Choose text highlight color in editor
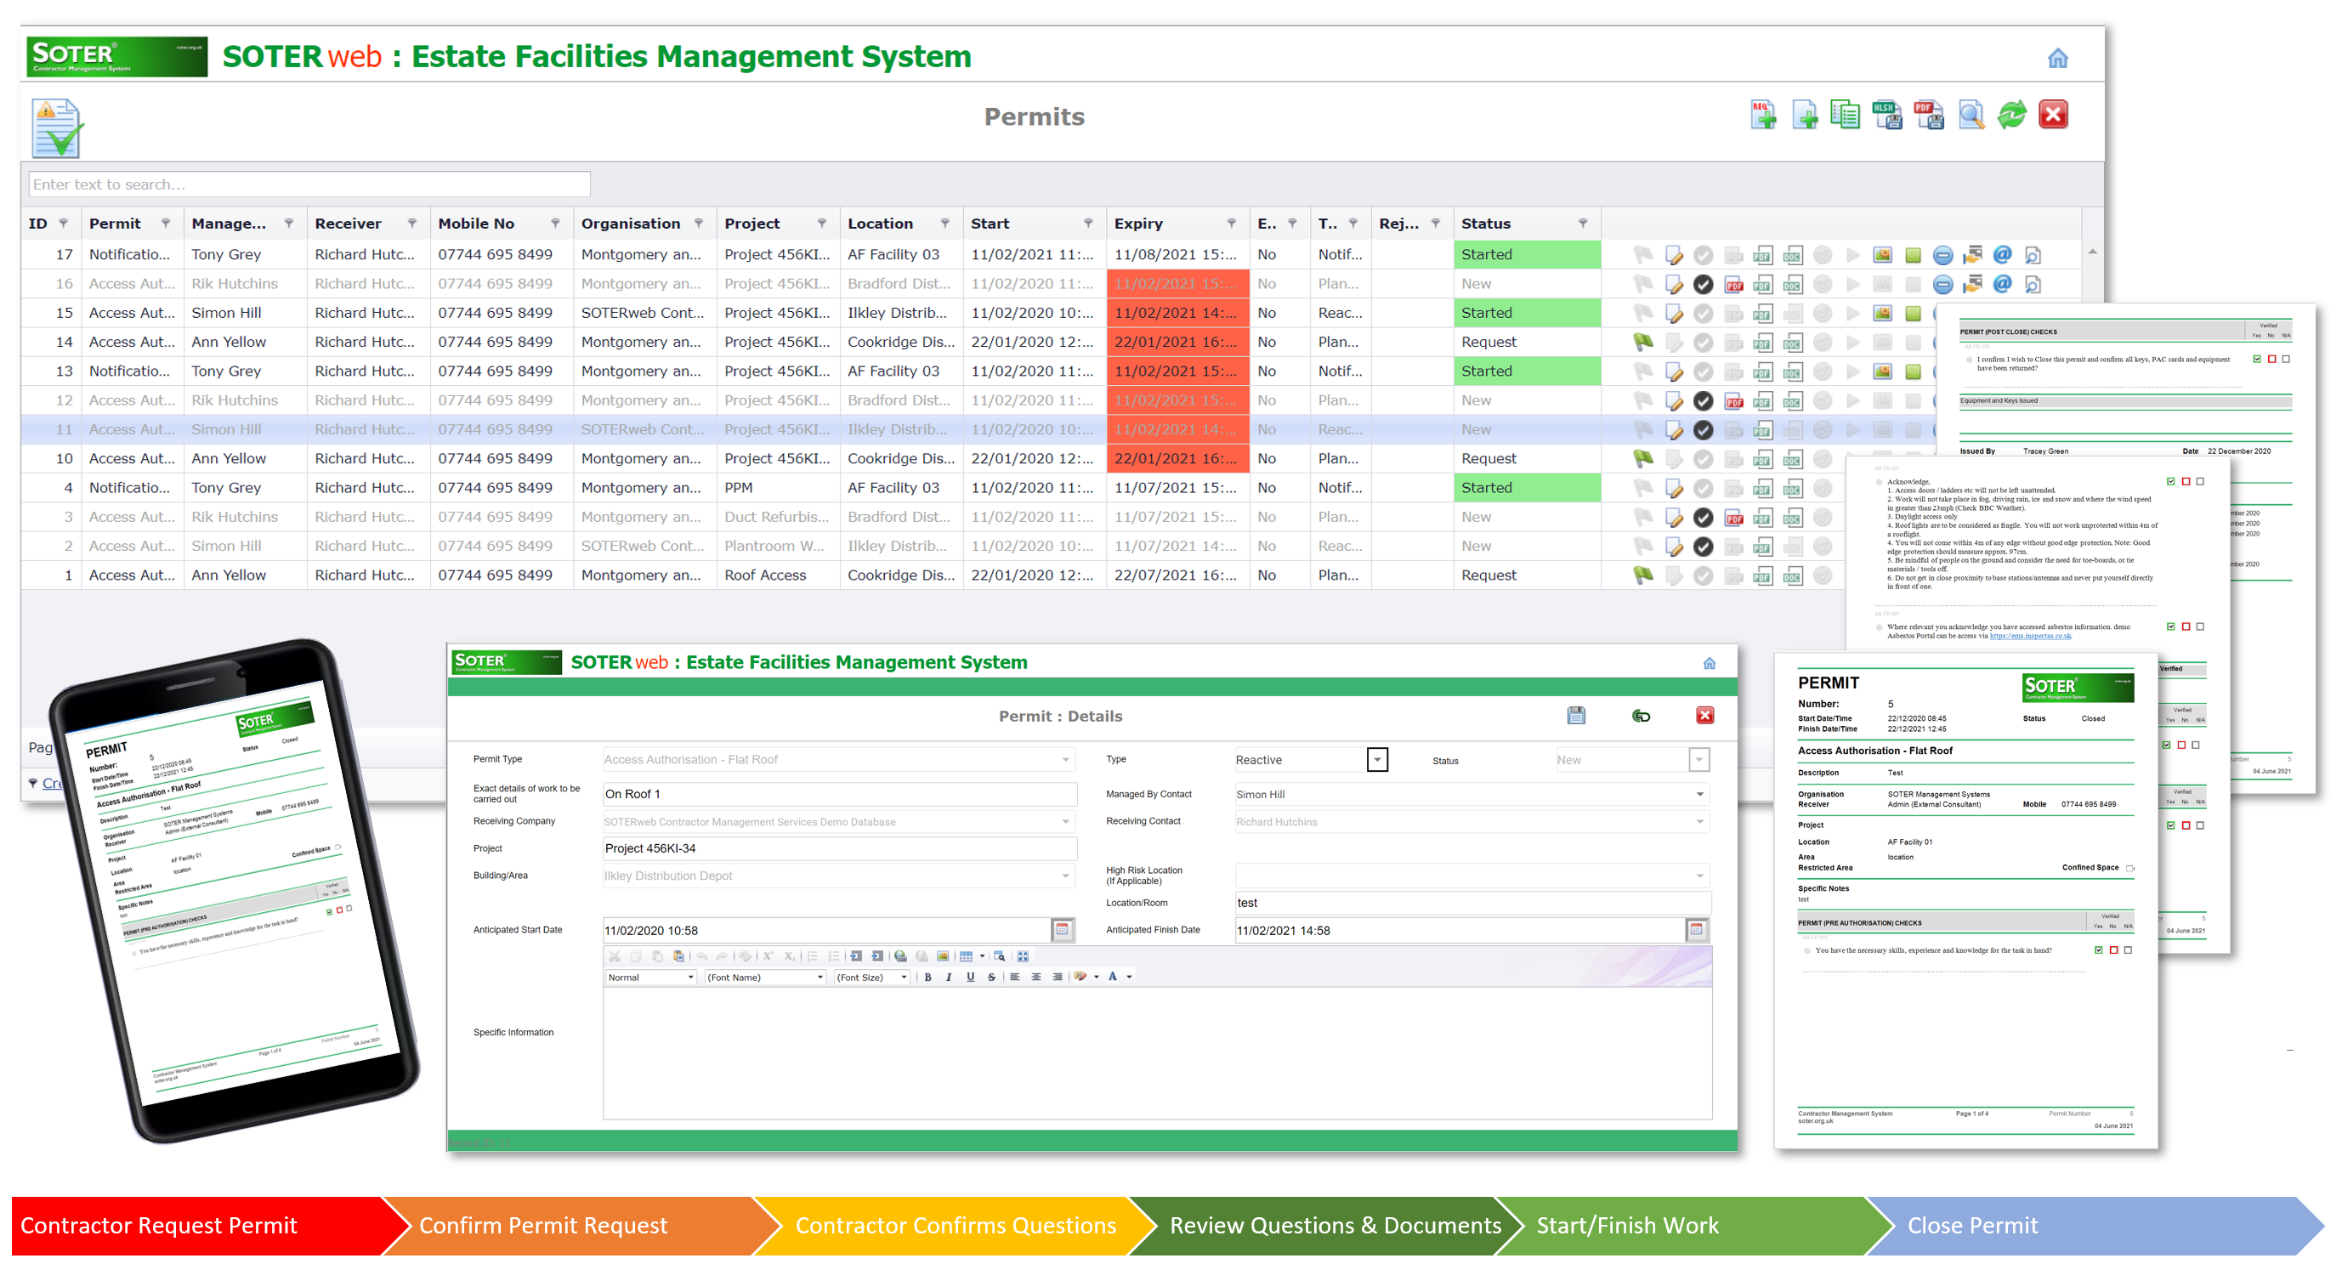2342x1281 pixels. [1080, 977]
